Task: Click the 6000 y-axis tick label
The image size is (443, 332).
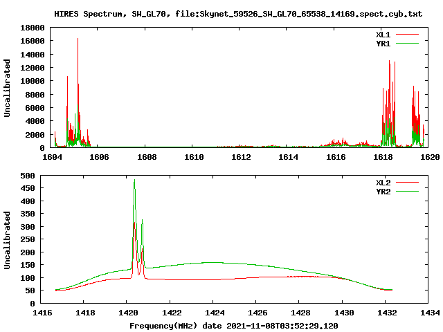Action: pos(35,108)
